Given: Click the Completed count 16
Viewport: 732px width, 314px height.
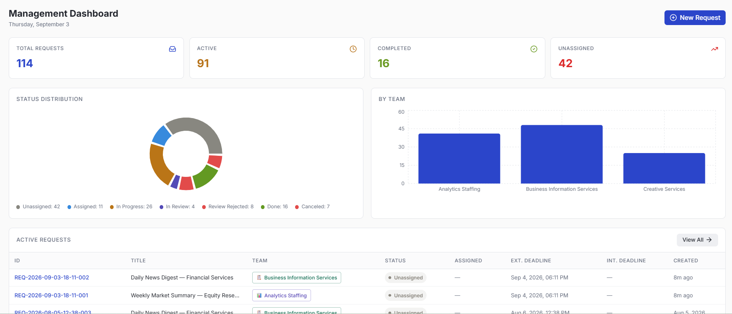Looking at the screenshot, I should coord(383,64).
